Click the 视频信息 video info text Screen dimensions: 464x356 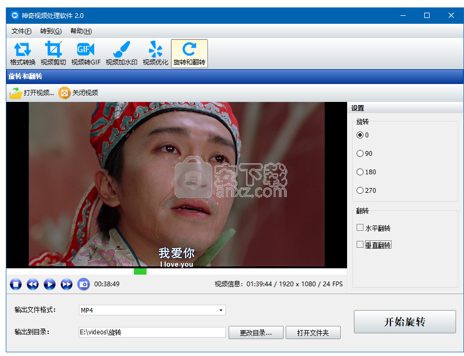[278, 284]
